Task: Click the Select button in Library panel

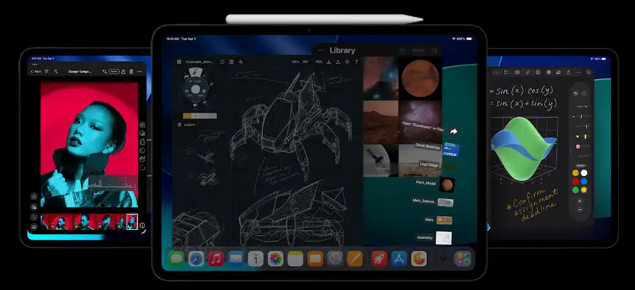Action: click(419, 50)
